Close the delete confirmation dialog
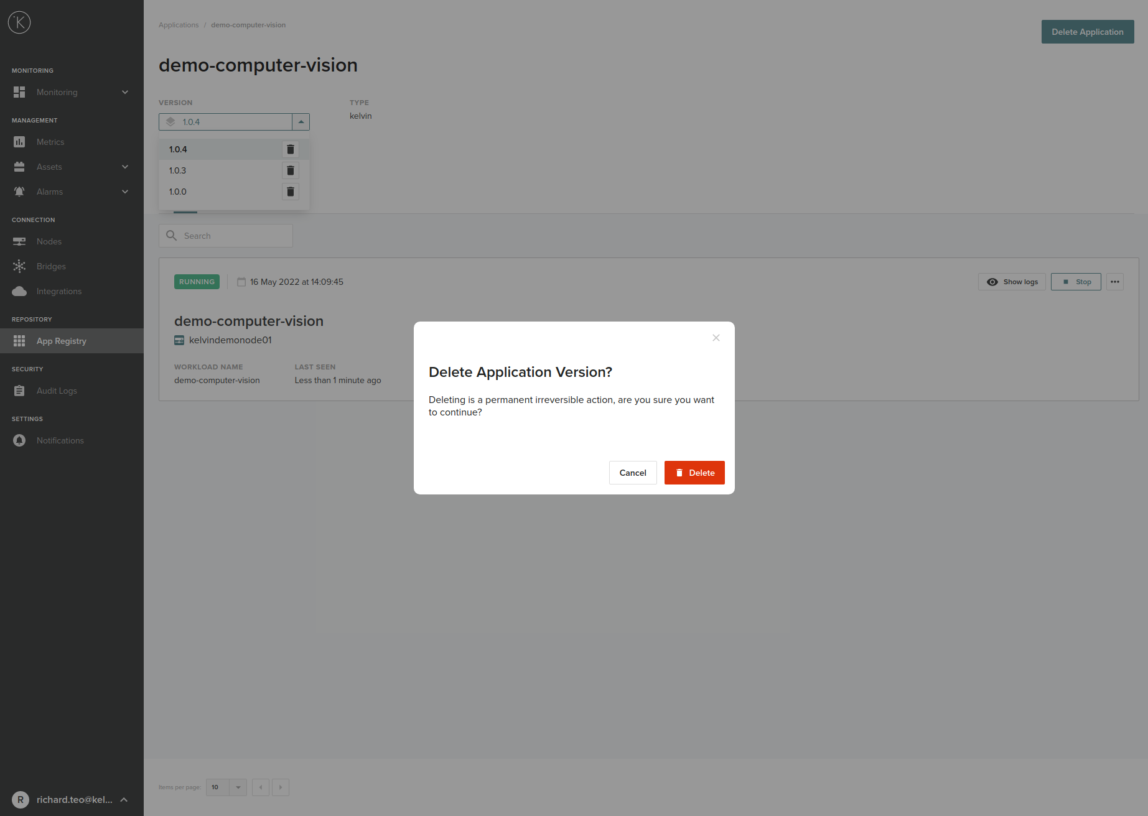Image resolution: width=1148 pixels, height=816 pixels. pos(716,338)
